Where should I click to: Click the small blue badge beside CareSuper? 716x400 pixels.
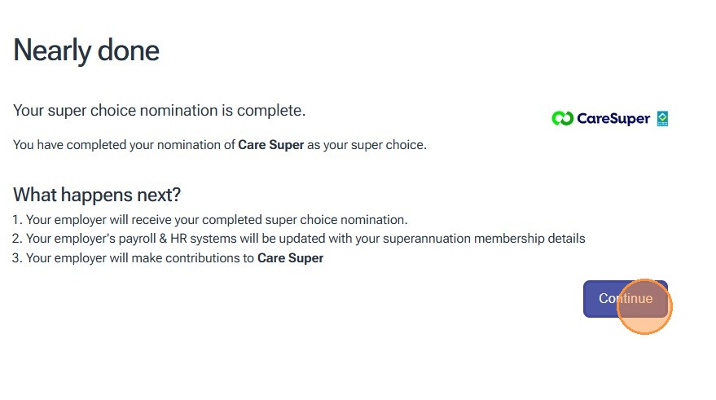click(662, 119)
